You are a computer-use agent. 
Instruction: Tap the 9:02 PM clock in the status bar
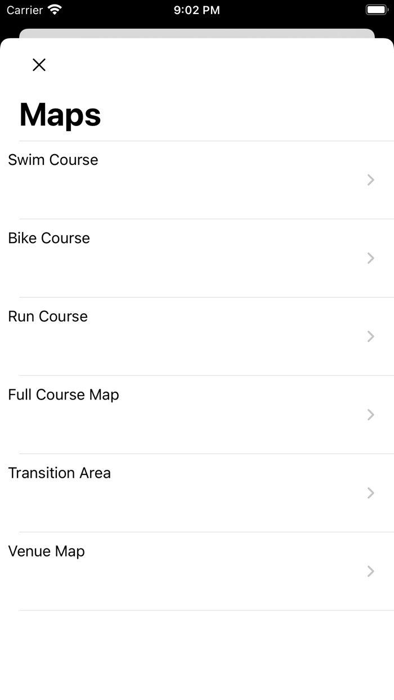coord(197,10)
